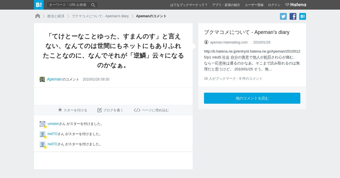Image resolution: width=340 pixels, height=178 pixels.
Task: Click the スターを付ける label
Action: tap(75, 110)
